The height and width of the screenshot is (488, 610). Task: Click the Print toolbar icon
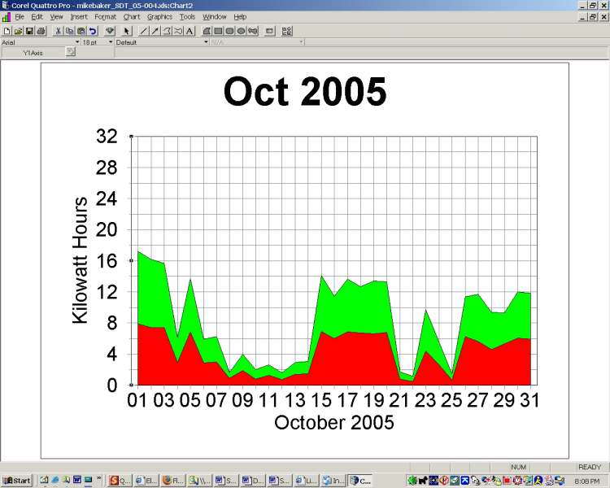(x=41, y=31)
